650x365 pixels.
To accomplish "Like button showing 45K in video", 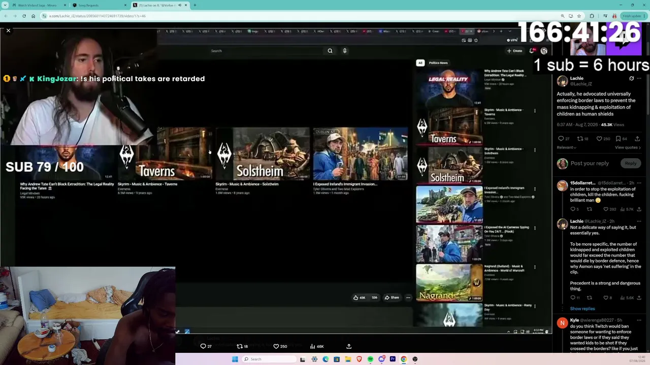I will tap(360, 298).
